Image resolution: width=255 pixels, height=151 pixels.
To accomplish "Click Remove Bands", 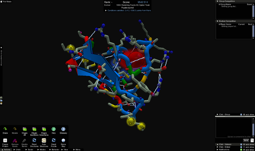I will point(15,143).
